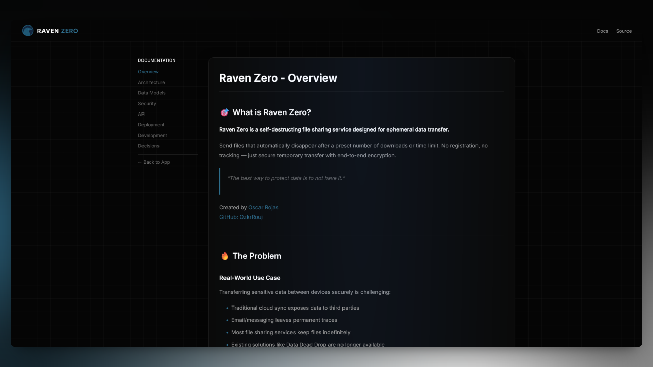Click the best way to protect data quote
This screenshot has height=367, width=653.
(286, 178)
